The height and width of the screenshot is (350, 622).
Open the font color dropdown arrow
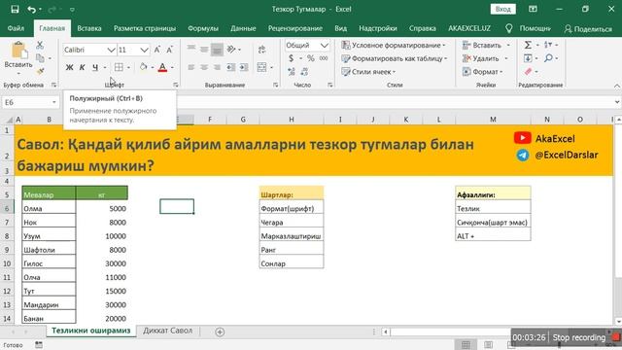point(172,67)
